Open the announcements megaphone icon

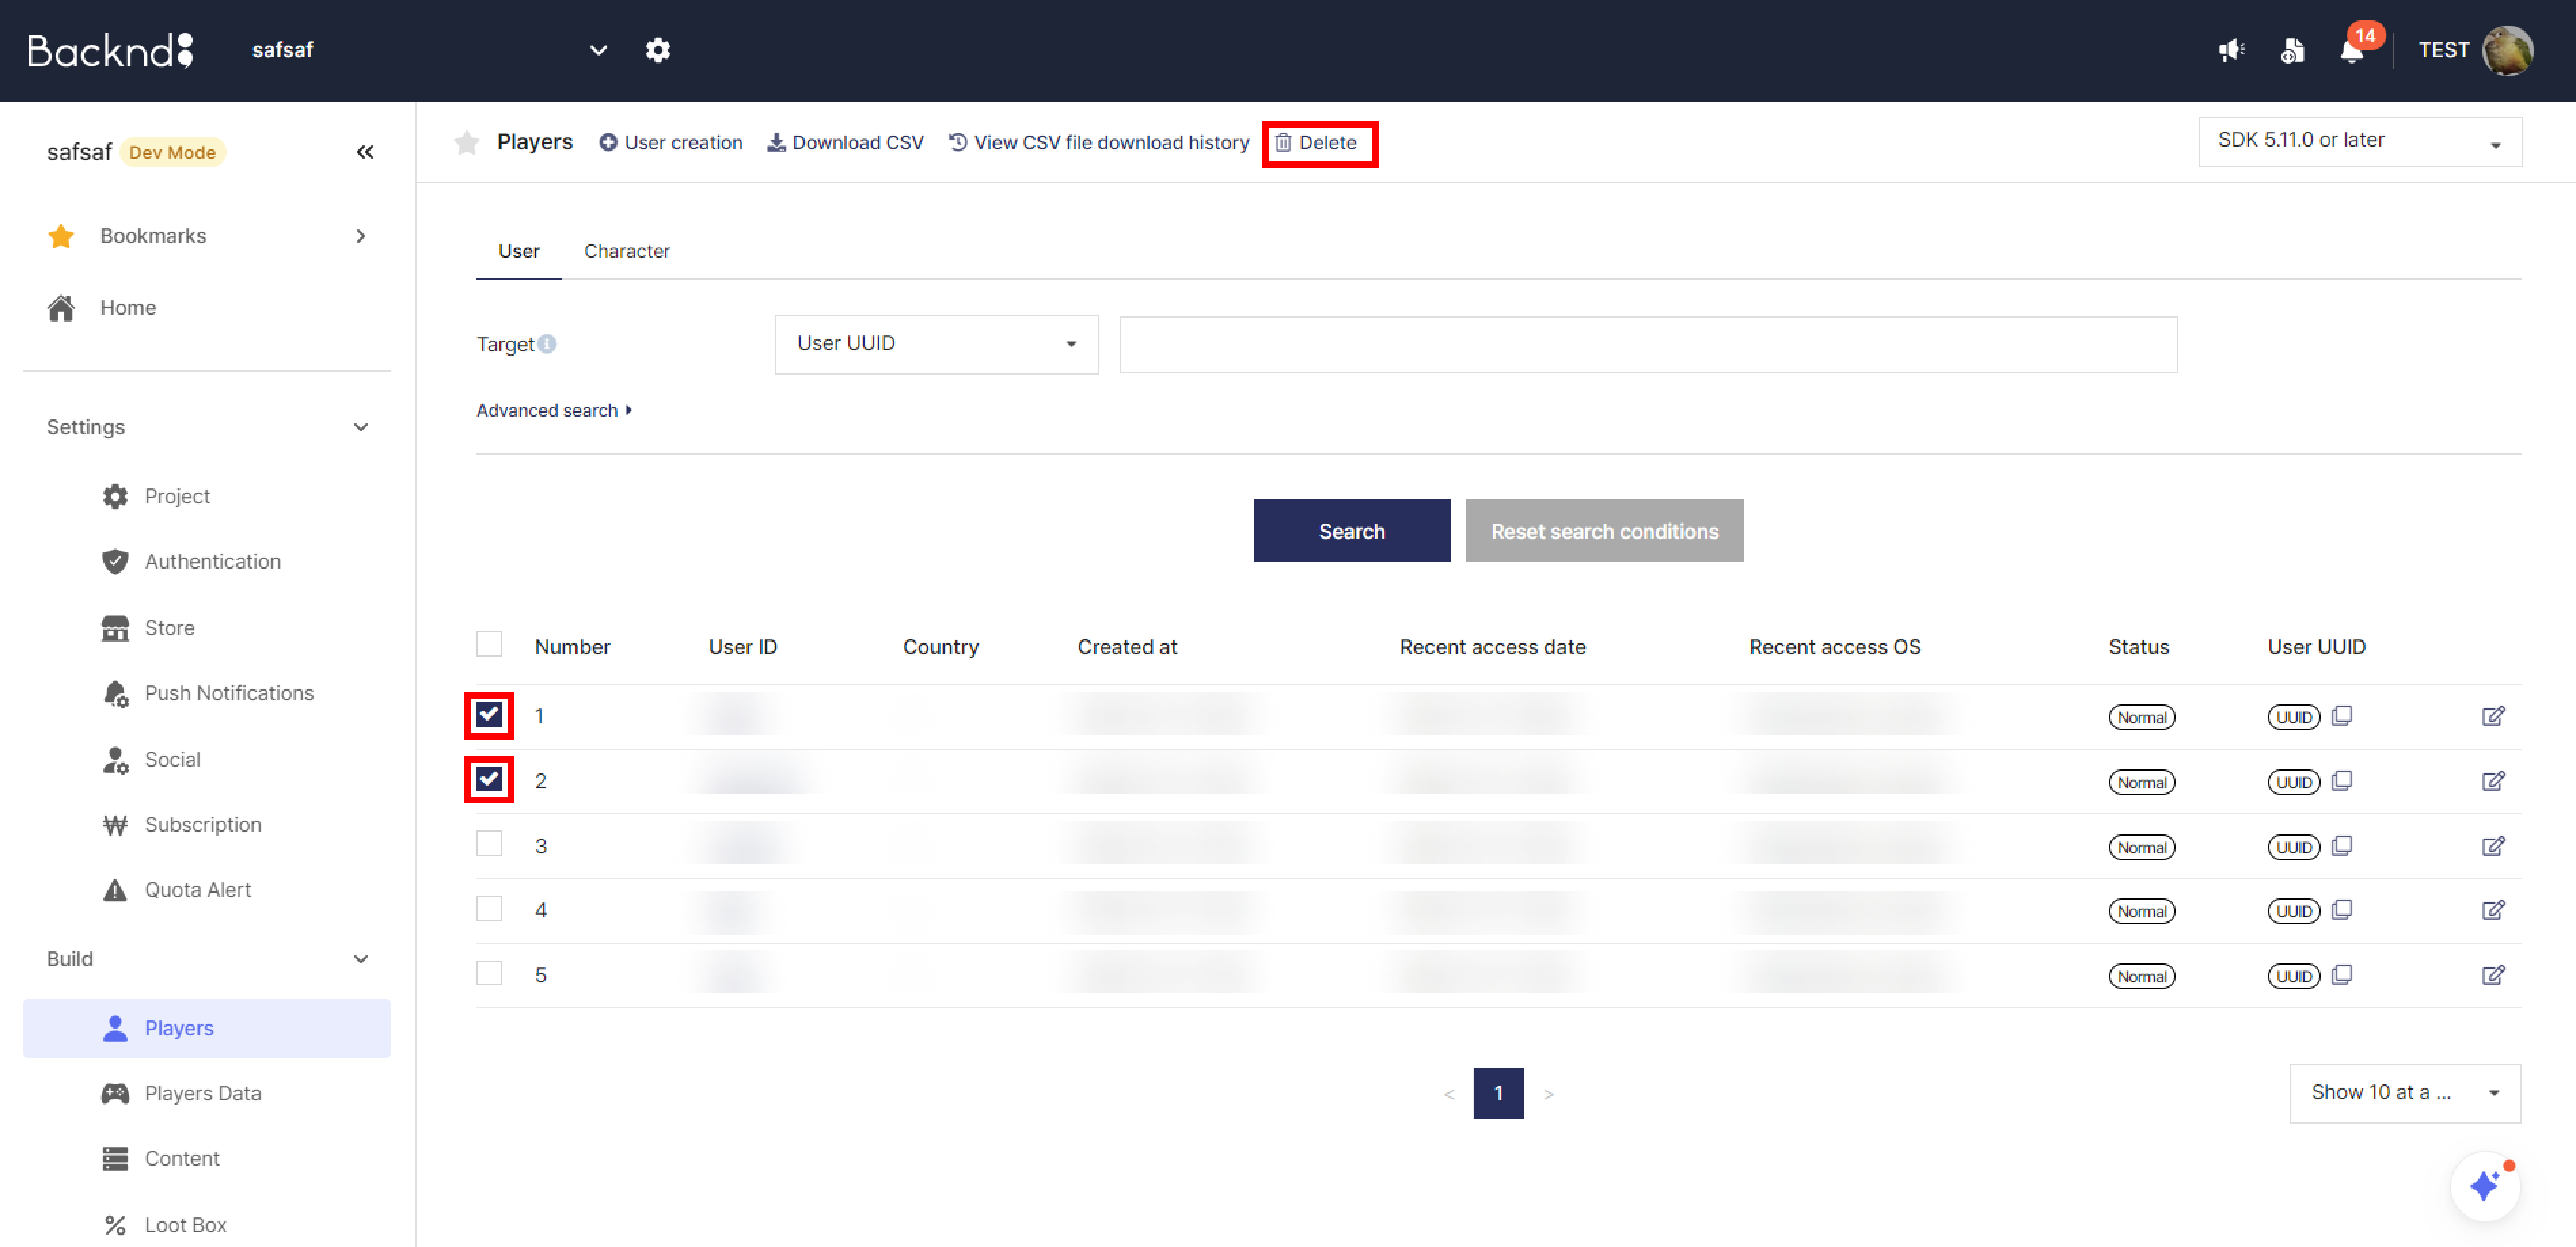pos(2231,50)
